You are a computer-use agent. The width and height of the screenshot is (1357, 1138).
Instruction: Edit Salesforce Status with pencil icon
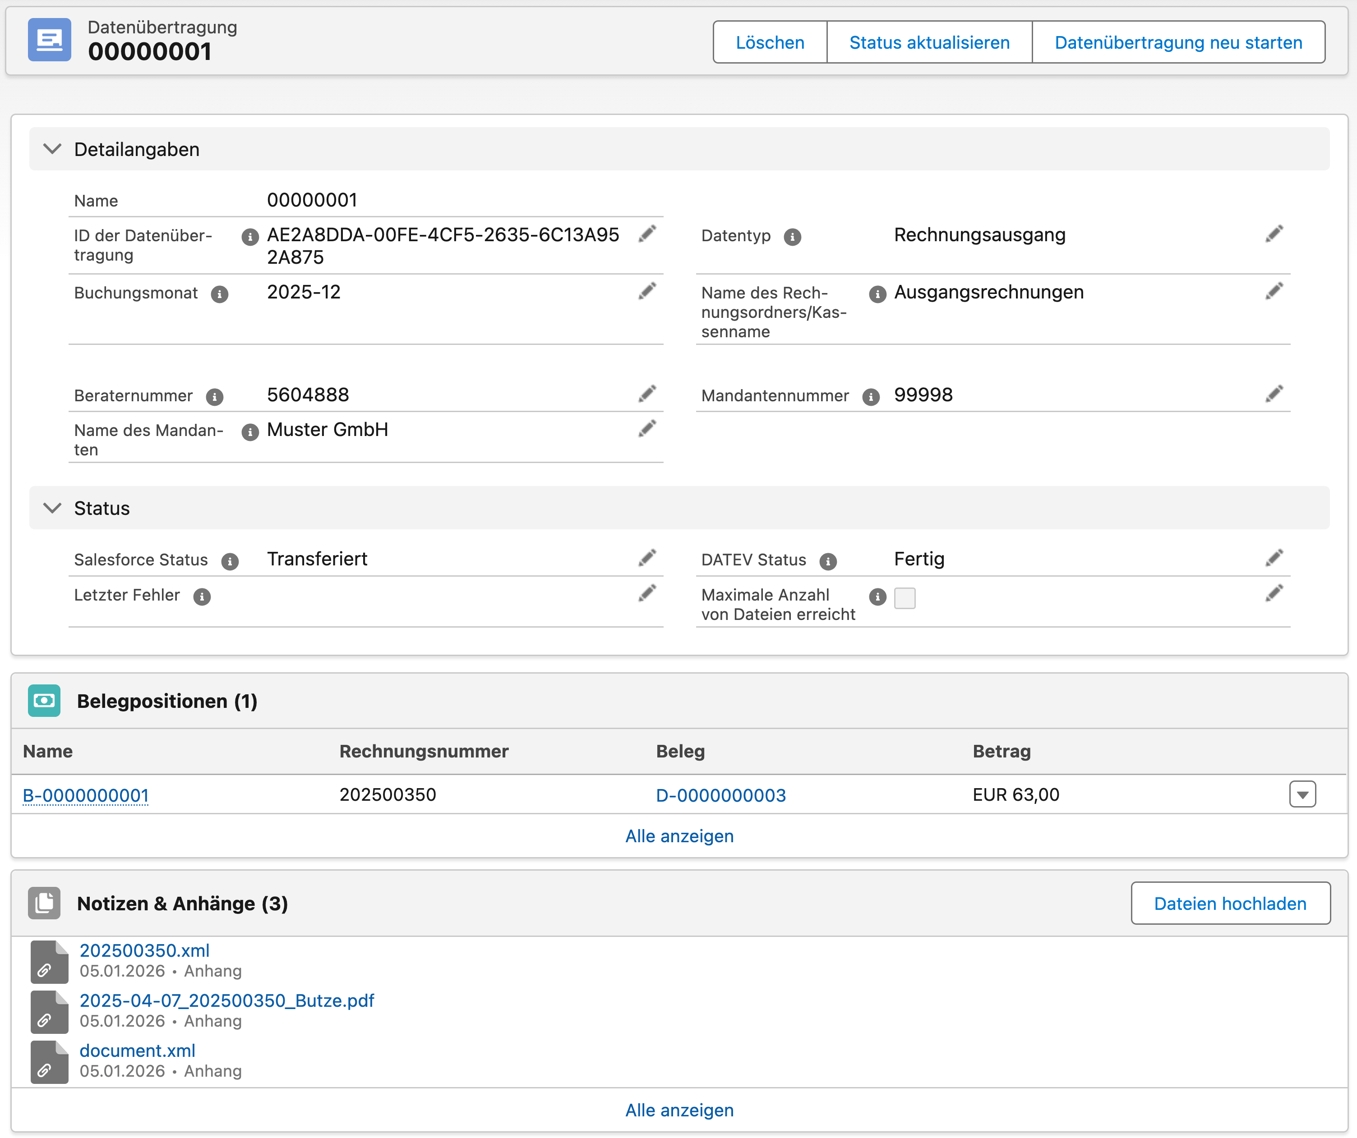point(647,558)
